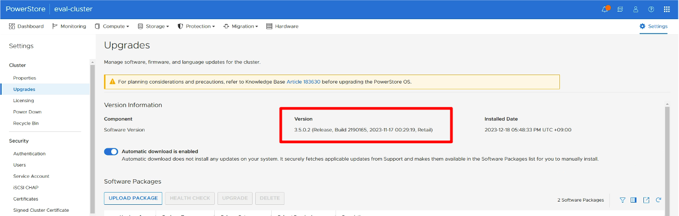Select Properties in Cluster settings
679x216 pixels.
[24, 78]
